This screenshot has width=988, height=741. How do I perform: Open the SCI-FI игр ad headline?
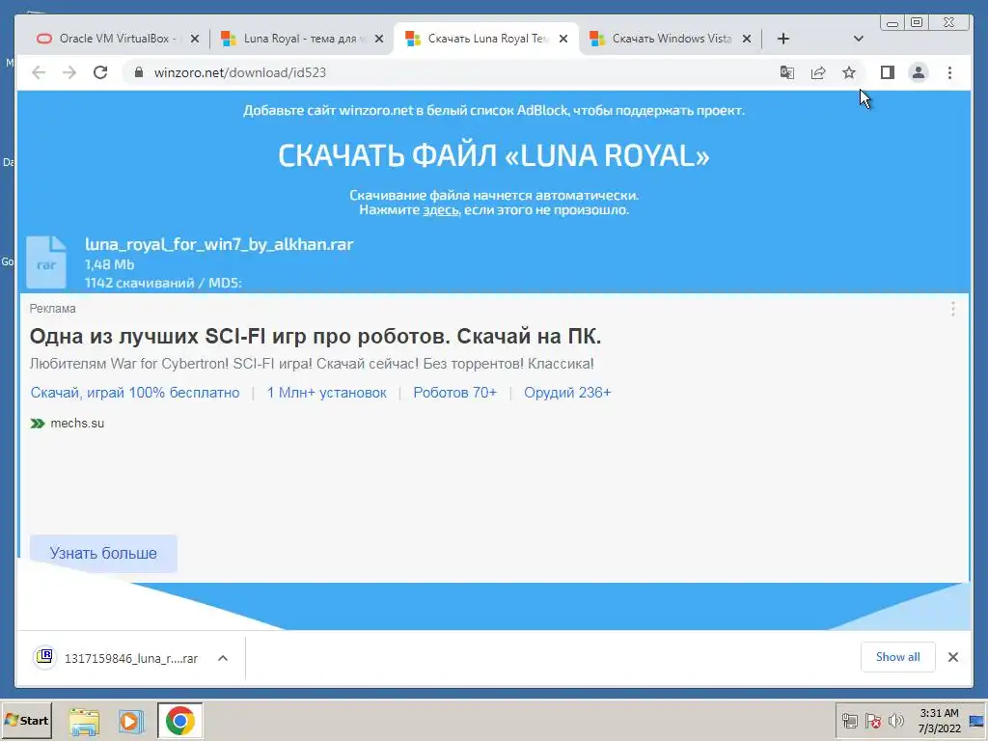pyautogui.click(x=316, y=336)
